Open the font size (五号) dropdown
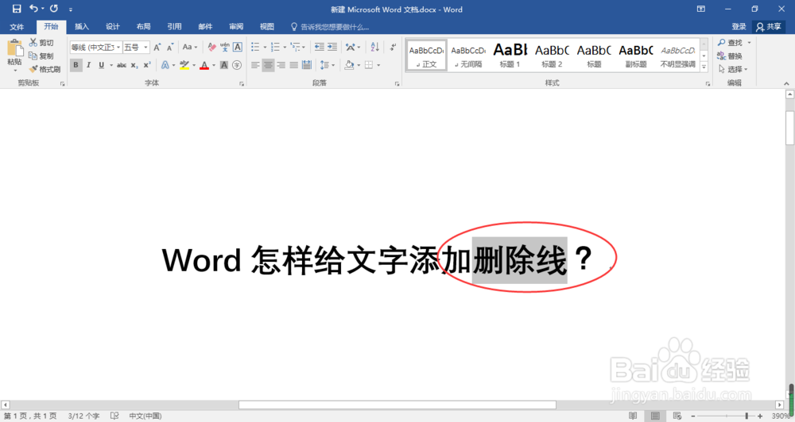This screenshot has height=422, width=795. 146,47
